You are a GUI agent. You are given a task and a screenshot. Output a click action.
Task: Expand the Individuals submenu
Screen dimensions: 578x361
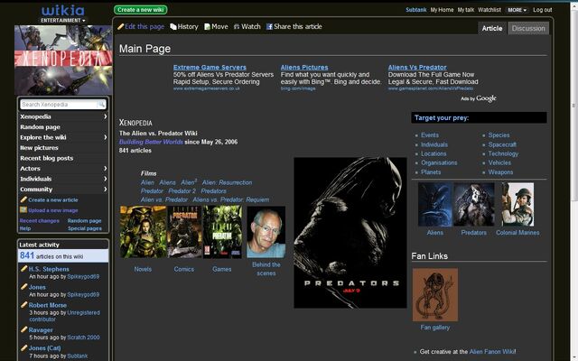click(x=105, y=179)
